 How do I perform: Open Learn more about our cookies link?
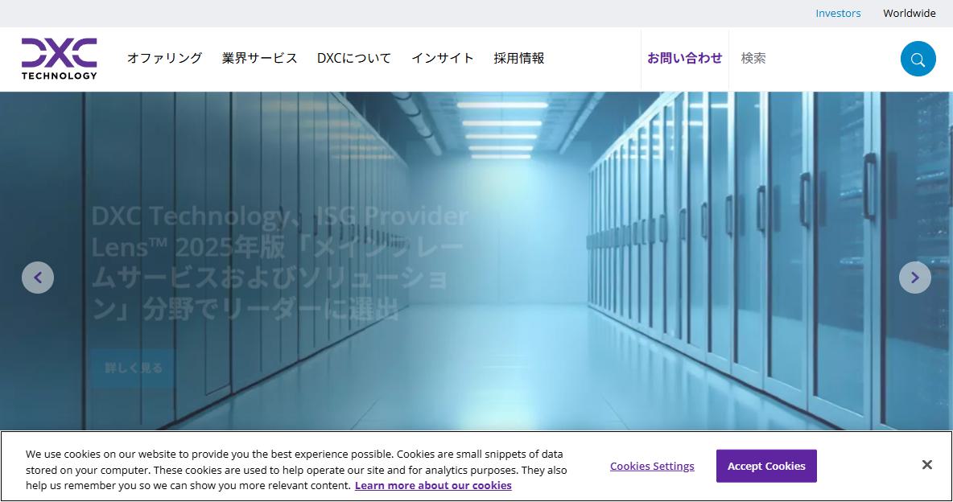click(433, 486)
